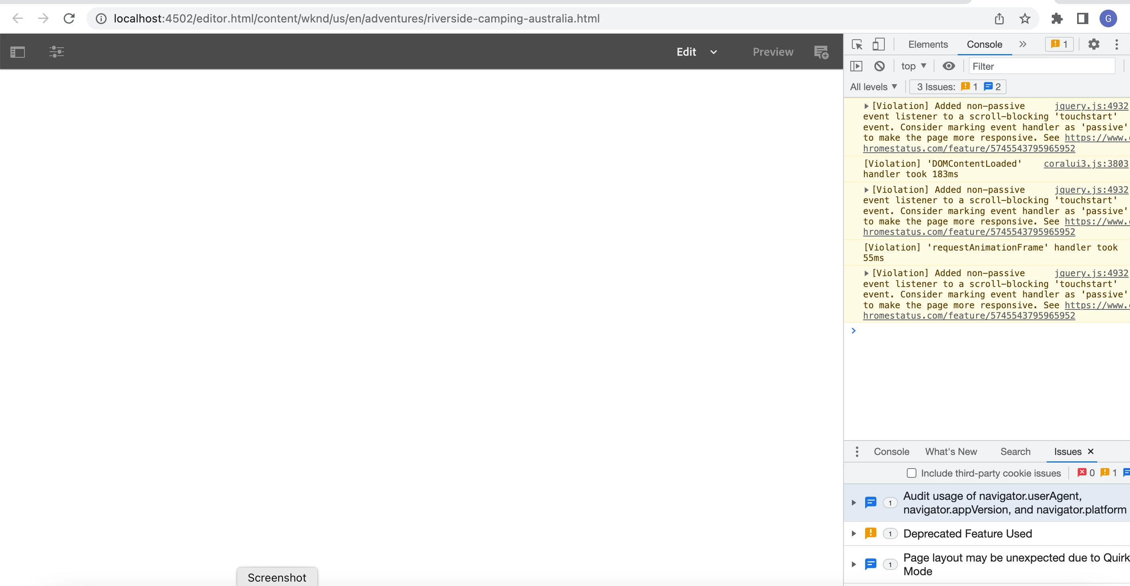This screenshot has height=586, width=1130.
Task: Toggle the live expression eye icon
Action: 948,66
